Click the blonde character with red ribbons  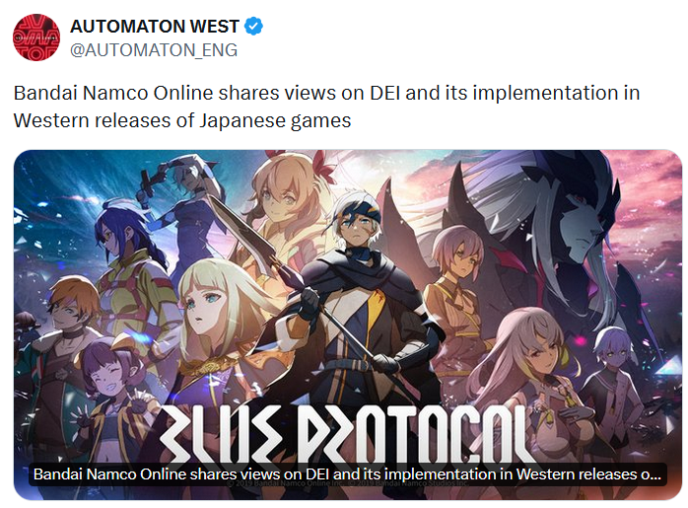click(x=285, y=206)
